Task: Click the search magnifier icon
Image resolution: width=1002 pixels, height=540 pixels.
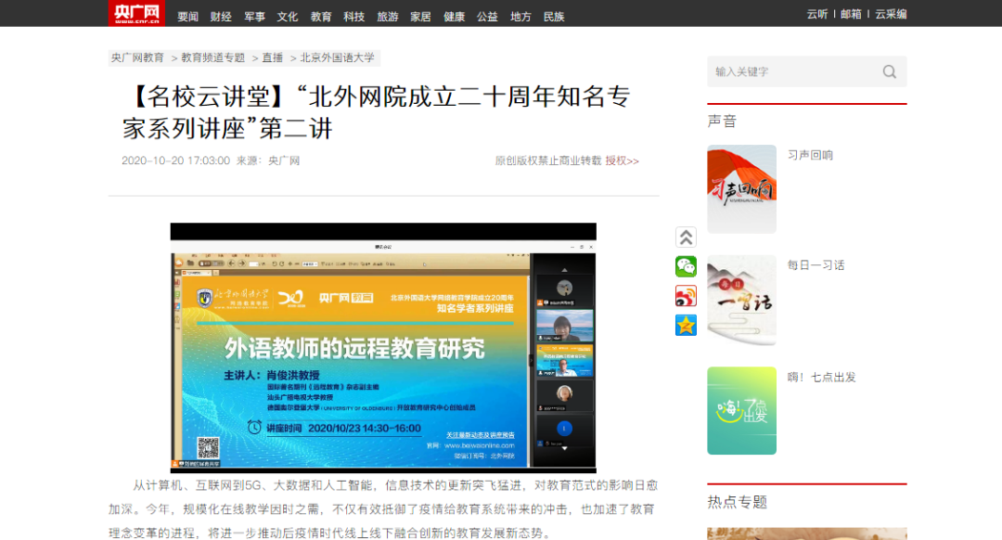Action: 889,71
